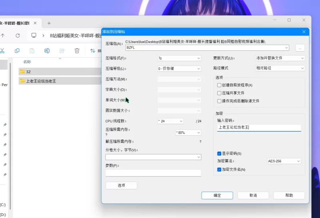
Task: Click the Rename icon in Explorer toolbar
Action: (x=47, y=51)
